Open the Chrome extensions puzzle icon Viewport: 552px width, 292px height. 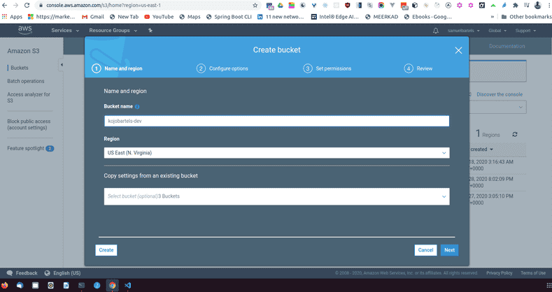coord(516,6)
